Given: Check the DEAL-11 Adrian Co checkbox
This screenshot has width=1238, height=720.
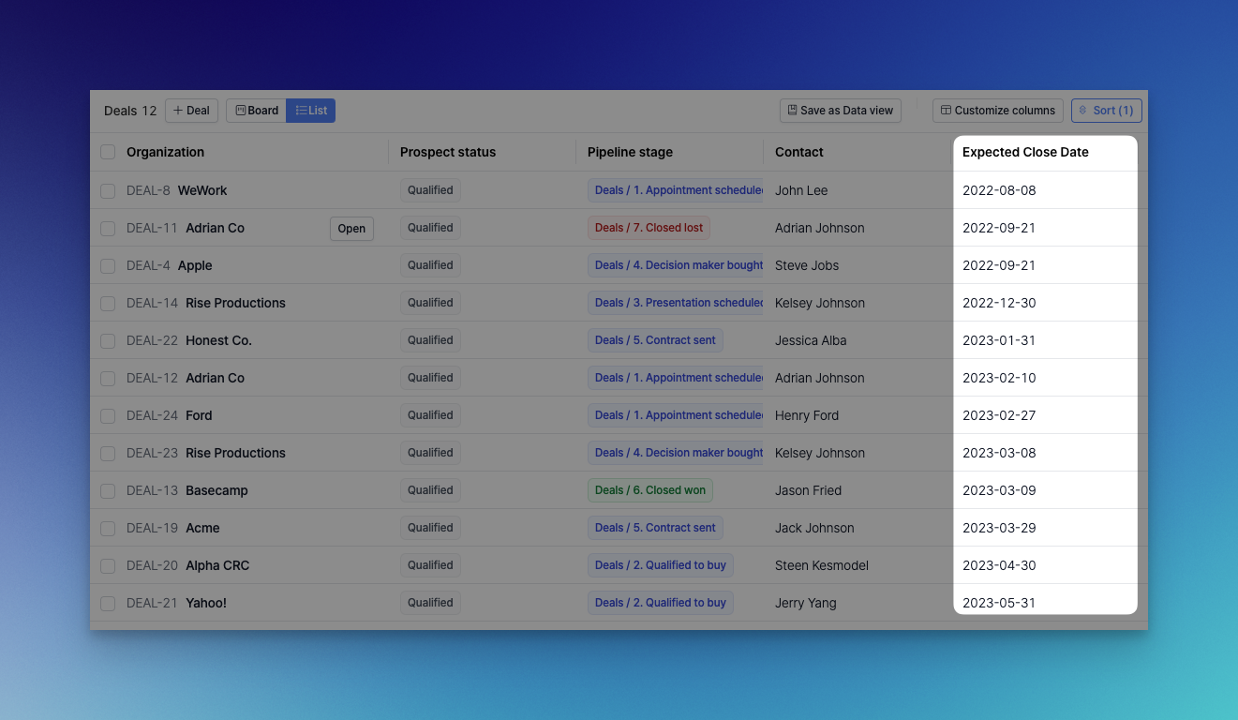Looking at the screenshot, I should [108, 228].
